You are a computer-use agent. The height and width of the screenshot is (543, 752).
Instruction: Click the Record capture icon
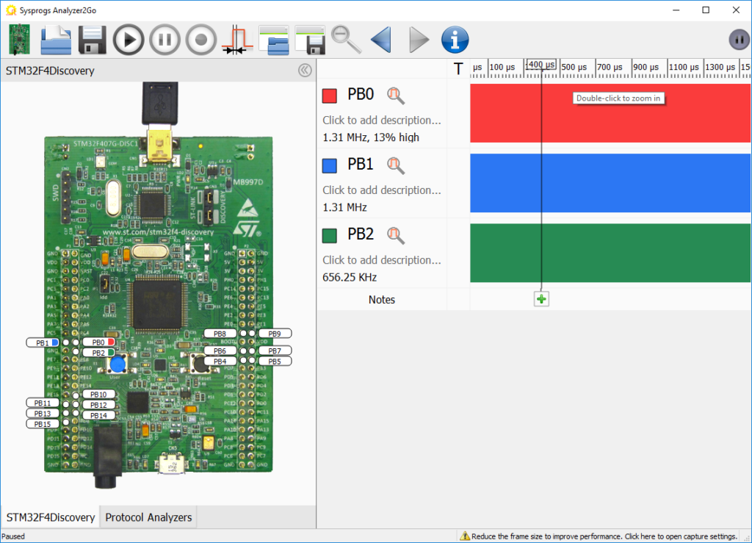(201, 40)
